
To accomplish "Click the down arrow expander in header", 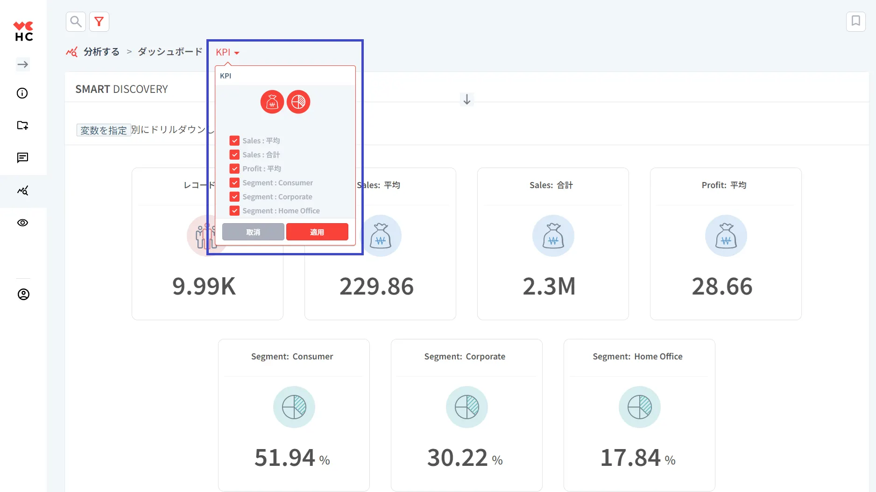I will pyautogui.click(x=466, y=99).
